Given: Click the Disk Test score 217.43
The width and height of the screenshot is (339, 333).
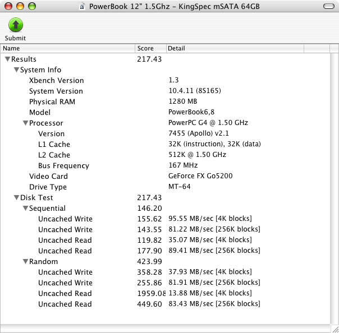Looking at the screenshot, I should point(149,197).
